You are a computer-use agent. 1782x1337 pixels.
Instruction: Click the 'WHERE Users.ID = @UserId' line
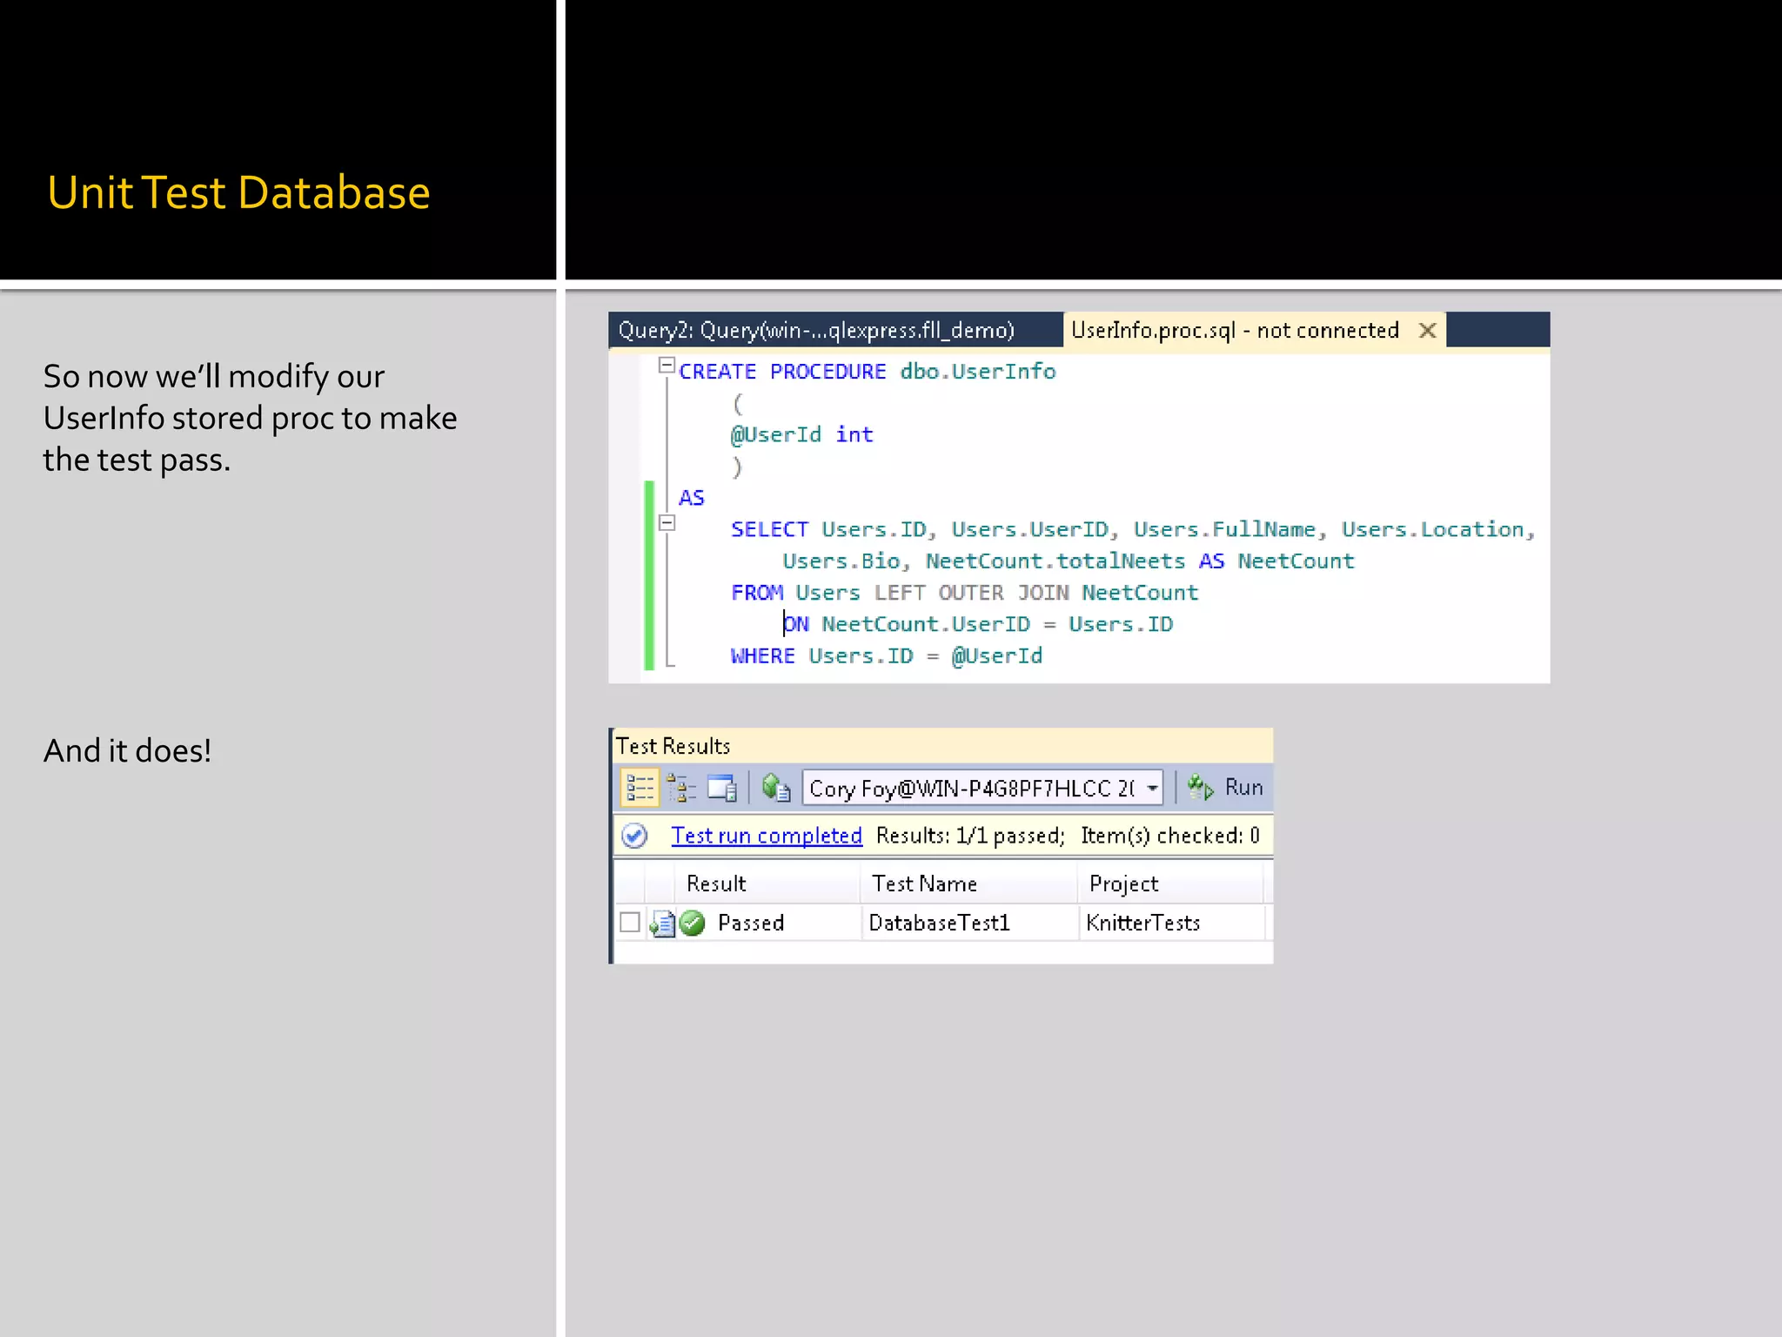[887, 655]
